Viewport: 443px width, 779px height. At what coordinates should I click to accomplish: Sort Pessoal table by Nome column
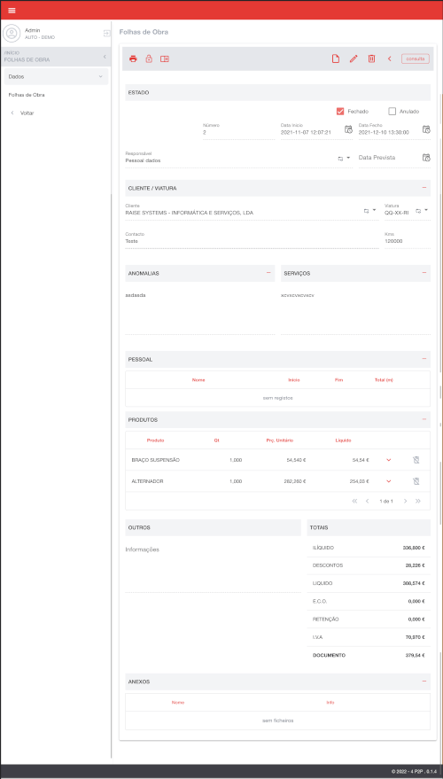pyautogui.click(x=198, y=379)
